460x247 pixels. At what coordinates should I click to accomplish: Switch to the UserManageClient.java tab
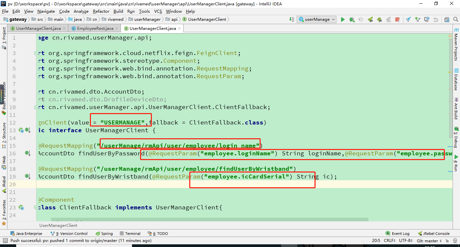coord(38,29)
